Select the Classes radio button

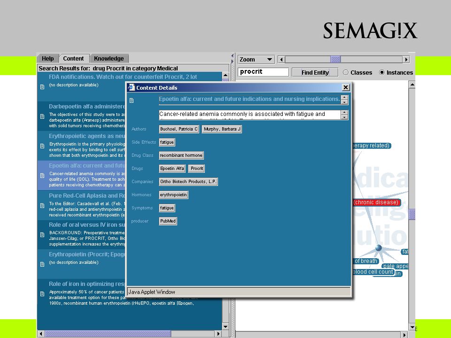click(x=346, y=72)
